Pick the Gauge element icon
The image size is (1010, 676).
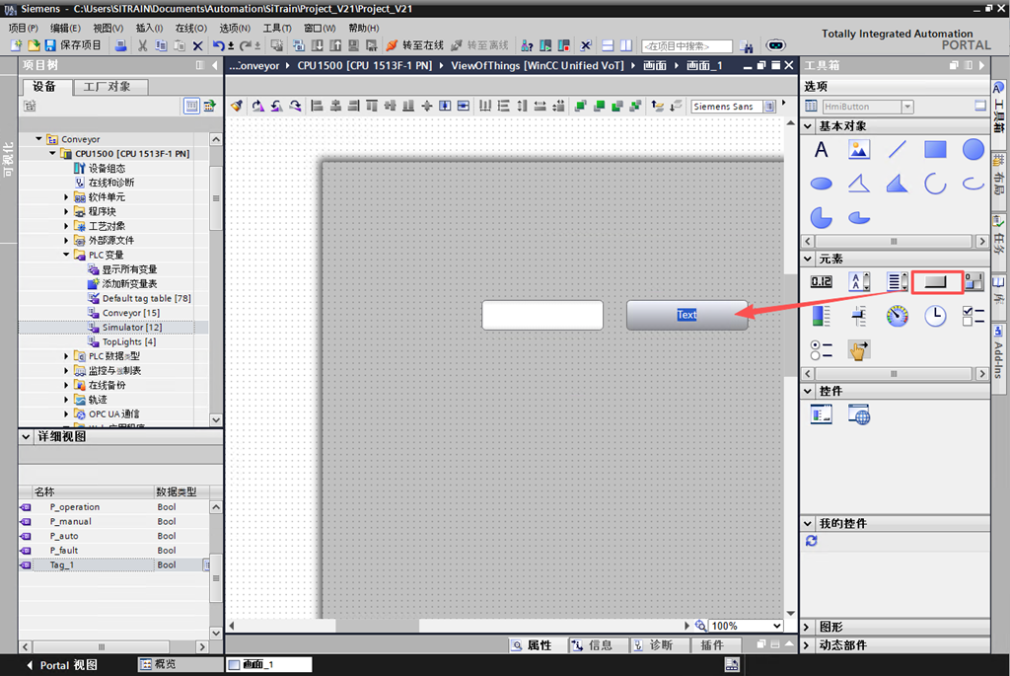pyautogui.click(x=897, y=316)
